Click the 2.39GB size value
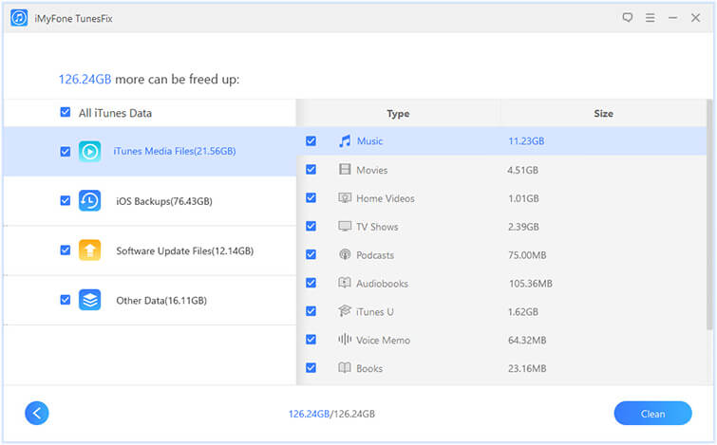The height and width of the screenshot is (445, 717). [x=523, y=227]
